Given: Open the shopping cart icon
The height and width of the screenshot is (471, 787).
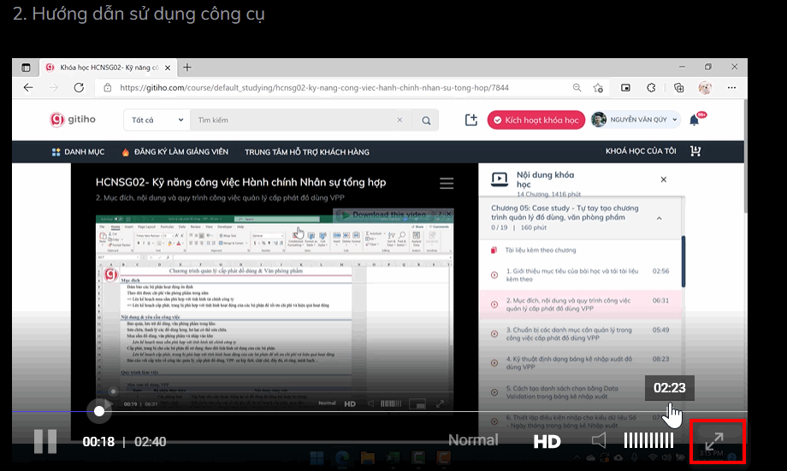Looking at the screenshot, I should point(695,151).
